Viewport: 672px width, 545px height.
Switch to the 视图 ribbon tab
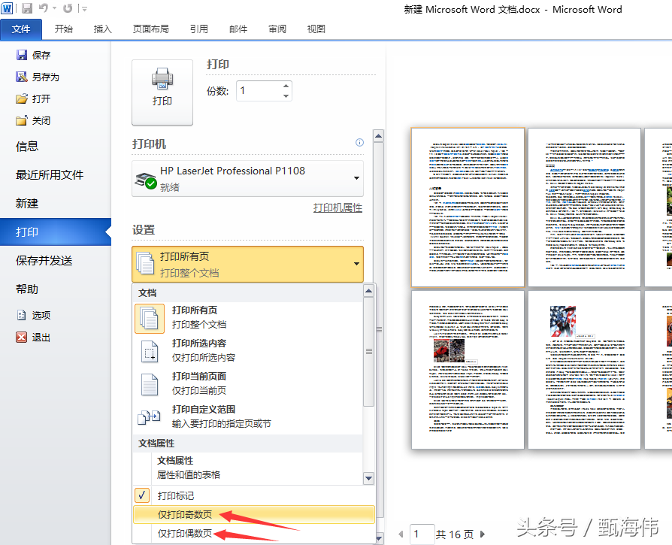tap(316, 29)
